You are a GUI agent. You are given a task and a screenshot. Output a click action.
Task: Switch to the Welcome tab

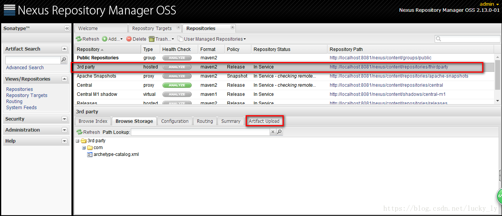[101, 29]
